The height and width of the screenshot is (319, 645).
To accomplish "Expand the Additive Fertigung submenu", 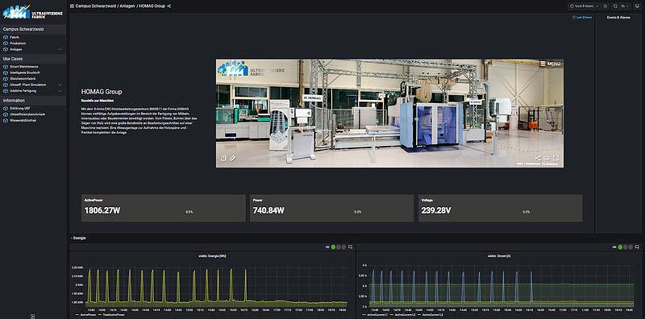I will (60, 91).
